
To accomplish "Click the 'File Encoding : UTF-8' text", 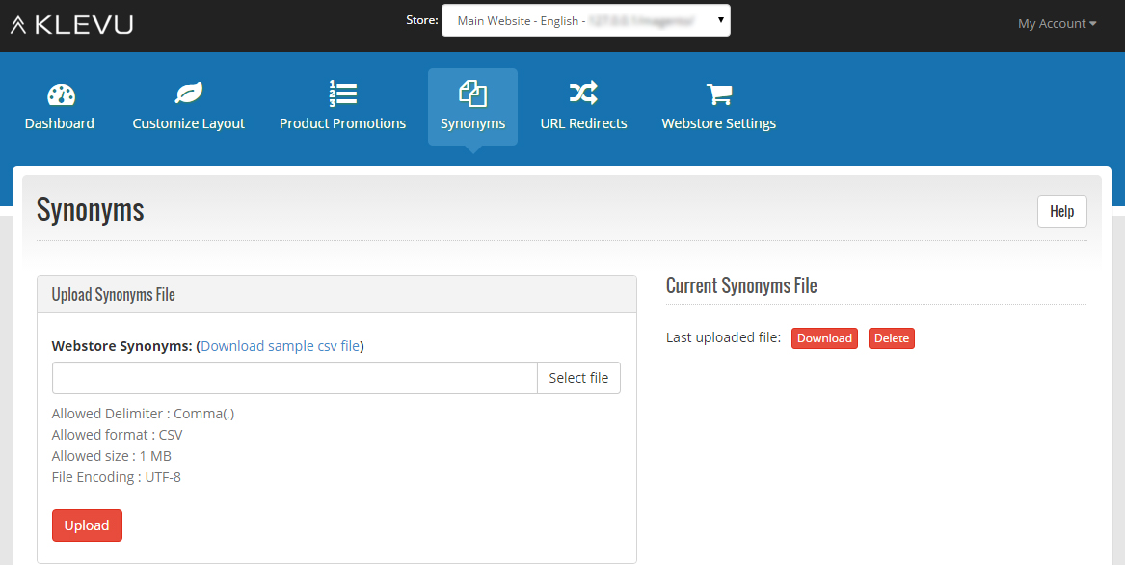I will pyautogui.click(x=117, y=477).
